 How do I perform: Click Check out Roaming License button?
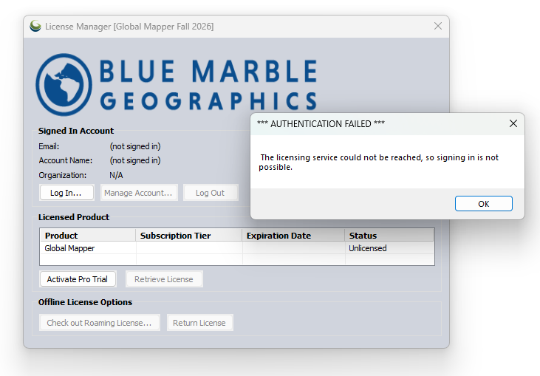[100, 323]
